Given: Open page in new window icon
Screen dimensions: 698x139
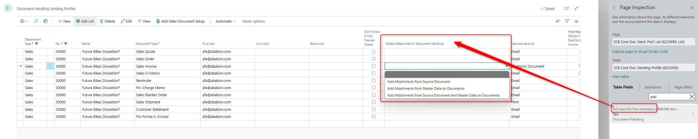Looking at the screenshot, I should click(x=567, y=8).
